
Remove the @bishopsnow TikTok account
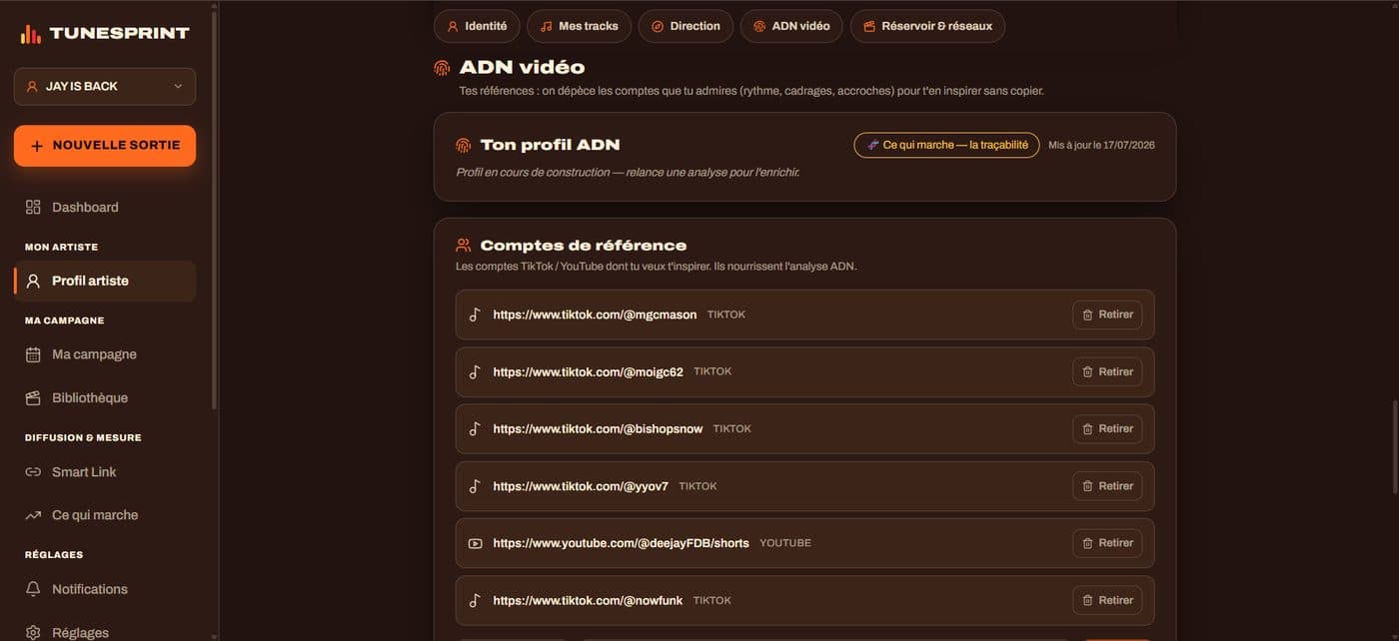tap(1107, 428)
